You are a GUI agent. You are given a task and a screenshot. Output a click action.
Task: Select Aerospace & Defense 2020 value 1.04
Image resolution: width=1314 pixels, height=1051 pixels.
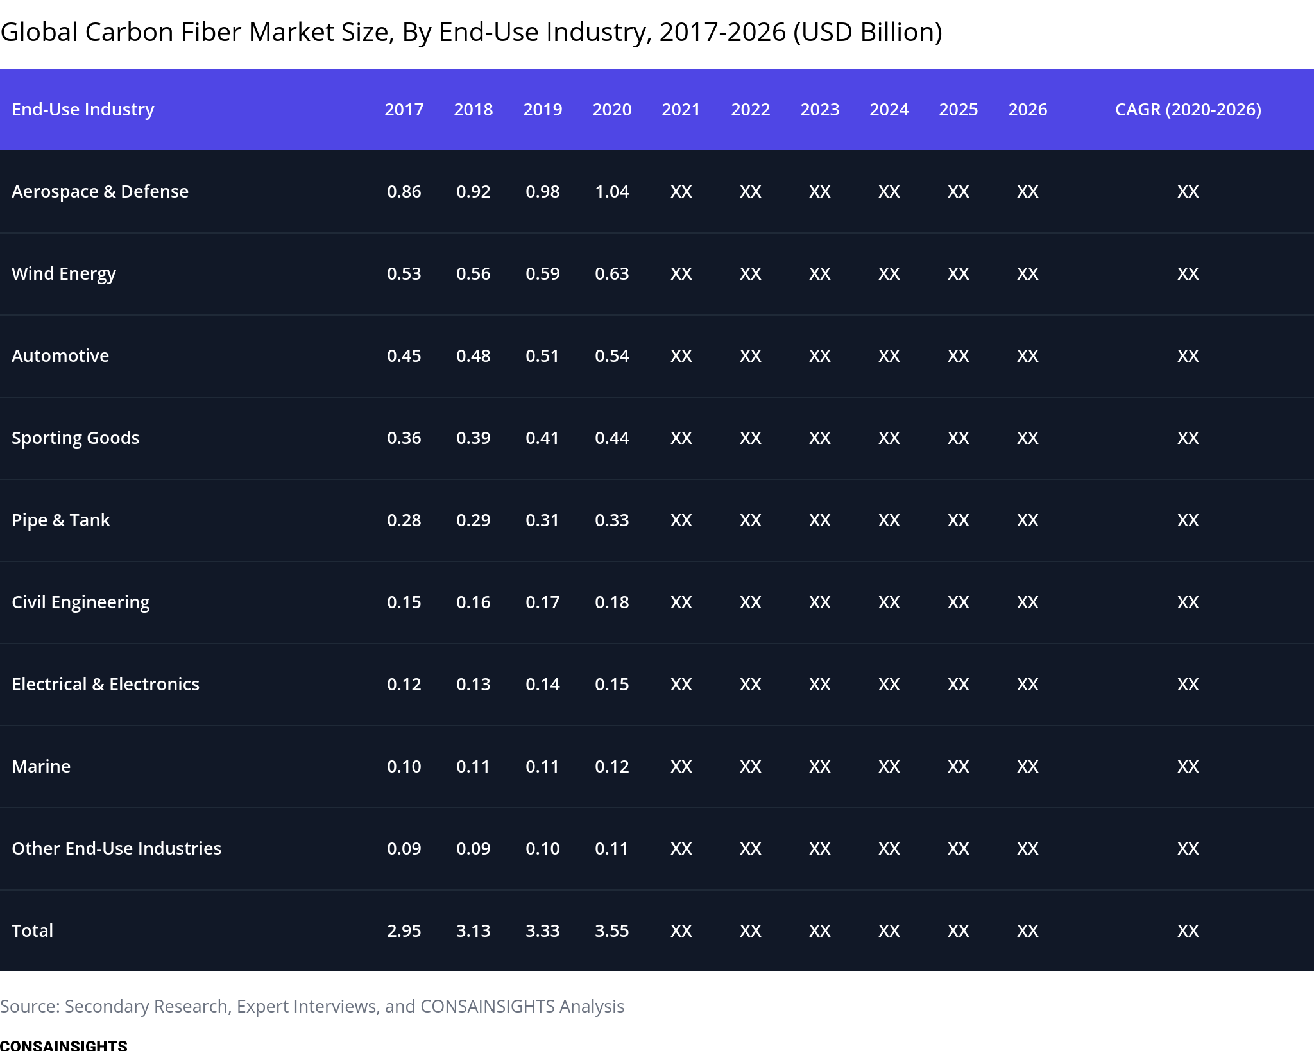click(612, 192)
